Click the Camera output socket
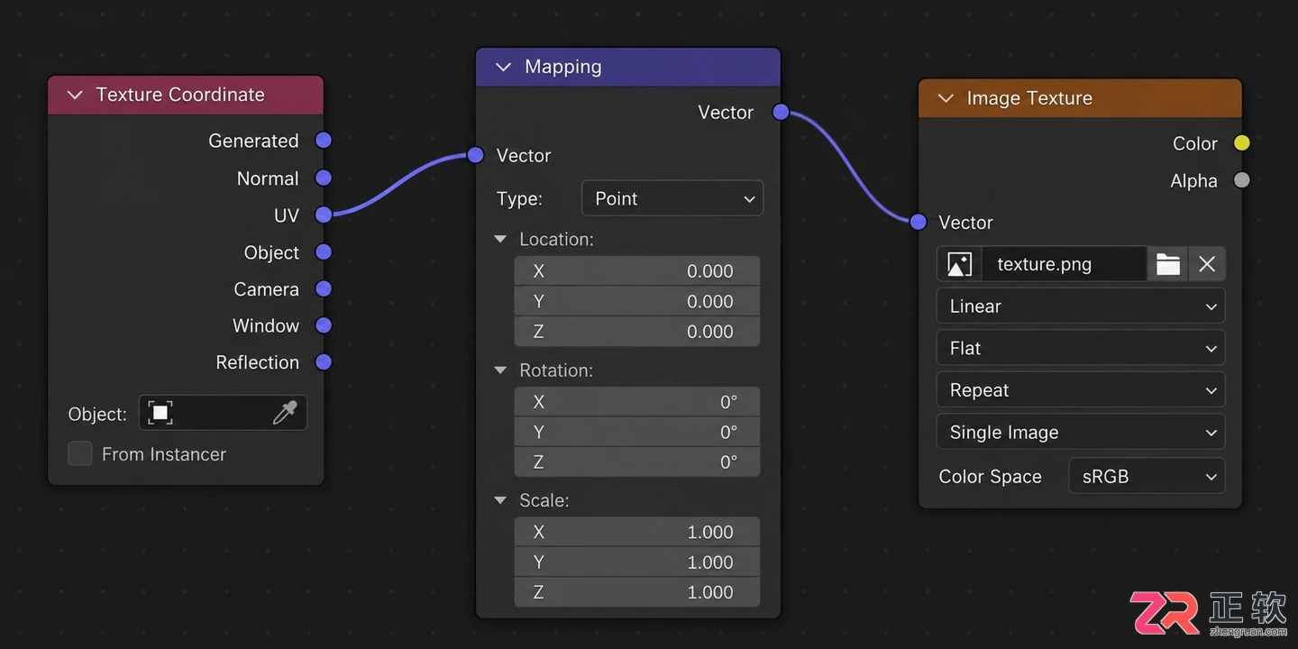 (324, 289)
